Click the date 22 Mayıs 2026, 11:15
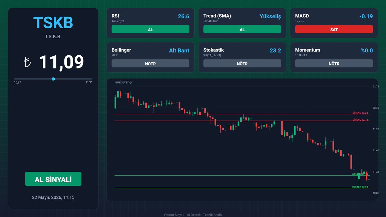 point(53,197)
